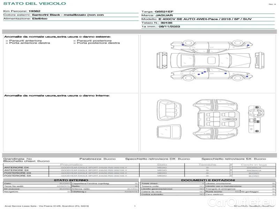
Task: Select the Cavo elettrico row label
Action: click(214, 194)
